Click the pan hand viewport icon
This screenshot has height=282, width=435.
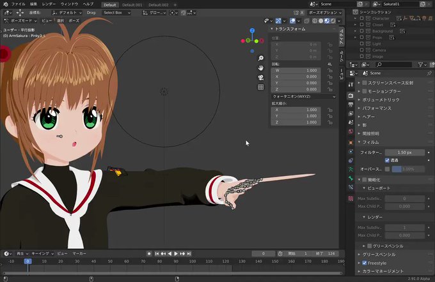click(261, 68)
